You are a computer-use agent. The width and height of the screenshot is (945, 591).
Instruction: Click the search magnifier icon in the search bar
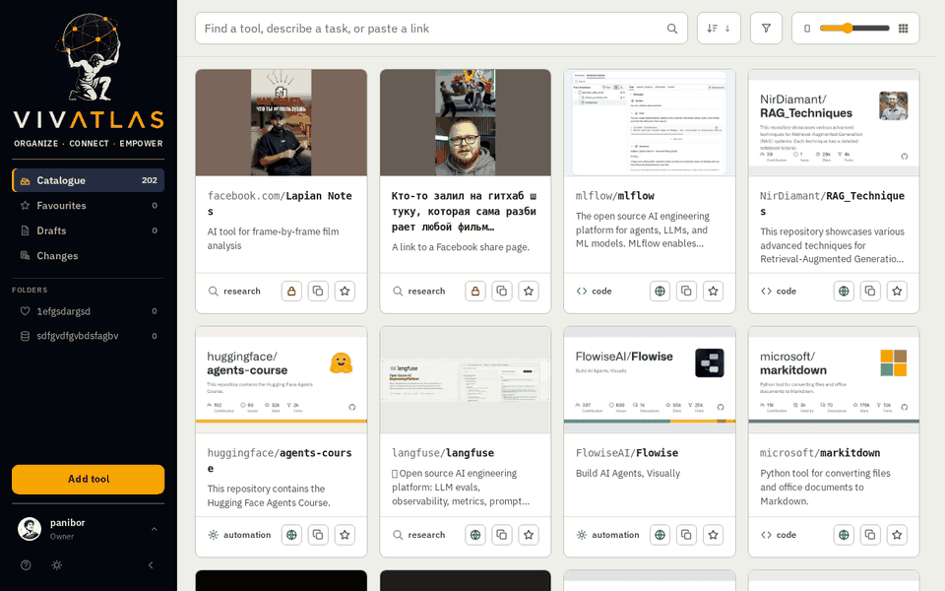(x=672, y=29)
